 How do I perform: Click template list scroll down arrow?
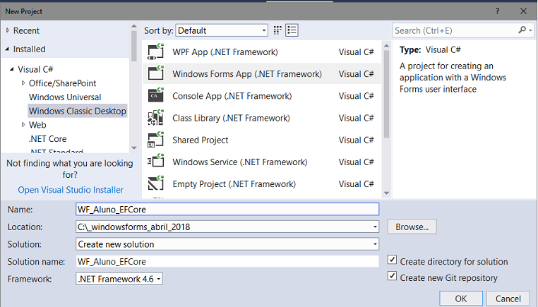pos(386,193)
